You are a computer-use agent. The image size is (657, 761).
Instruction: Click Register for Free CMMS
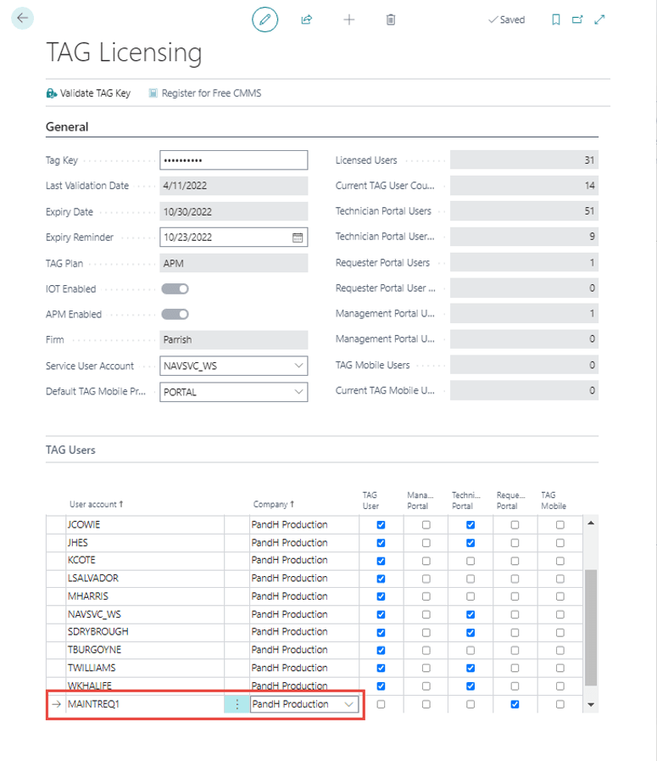tap(204, 93)
